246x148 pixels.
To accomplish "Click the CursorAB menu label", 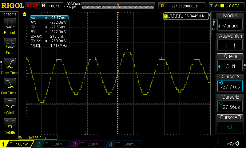I will [x=230, y=117].
